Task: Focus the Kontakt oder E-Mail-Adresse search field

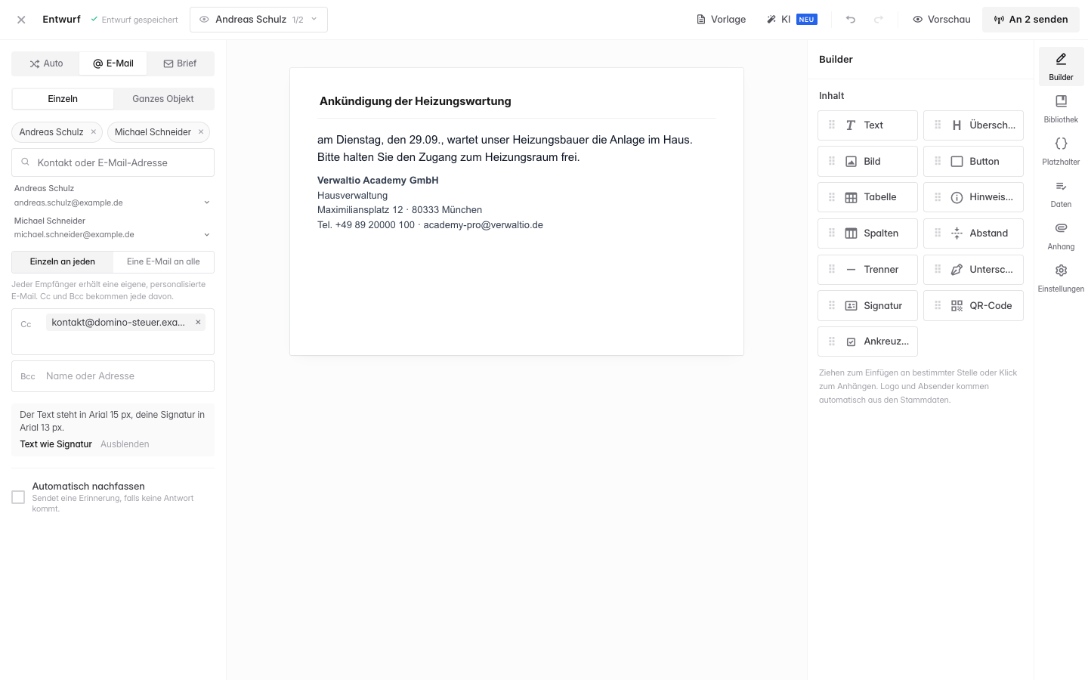Action: pos(113,162)
